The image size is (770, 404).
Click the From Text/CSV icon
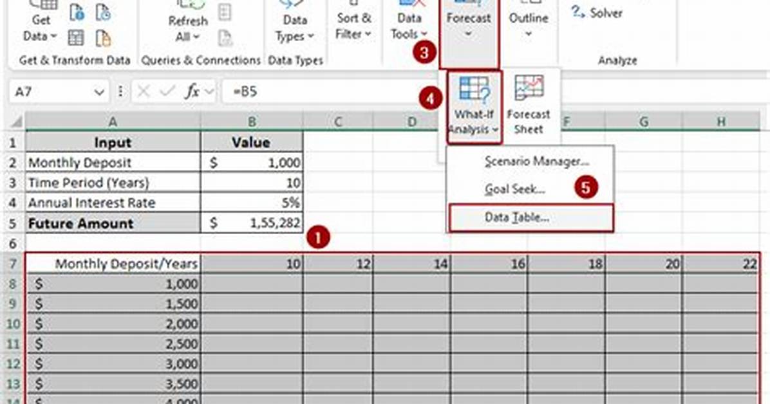pyautogui.click(x=77, y=12)
